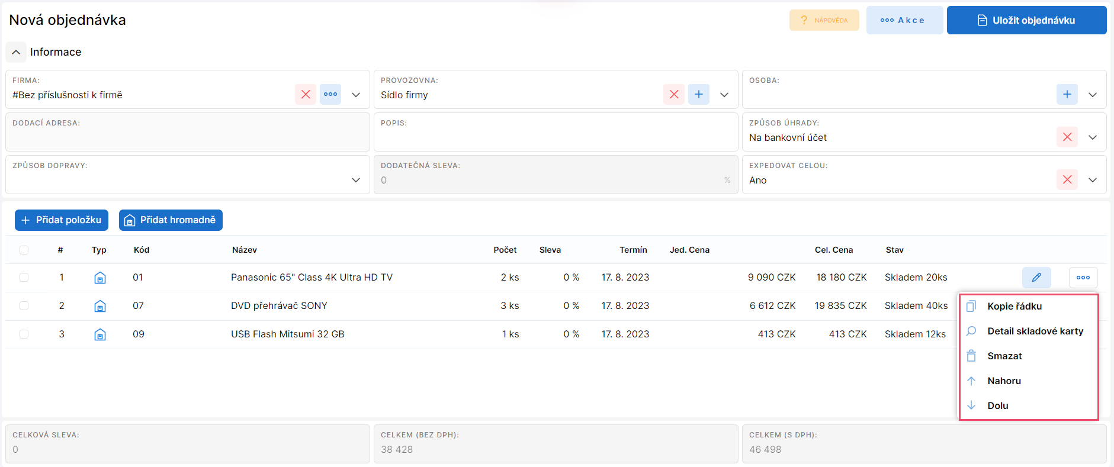This screenshot has height=467, width=1114.
Task: Click down arrow icon beside Dolu
Action: click(x=971, y=405)
